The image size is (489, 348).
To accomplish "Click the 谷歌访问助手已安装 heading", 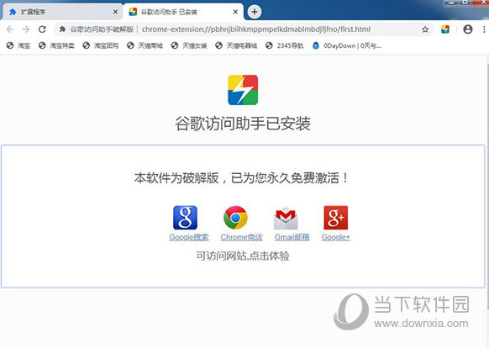I will (x=243, y=124).
